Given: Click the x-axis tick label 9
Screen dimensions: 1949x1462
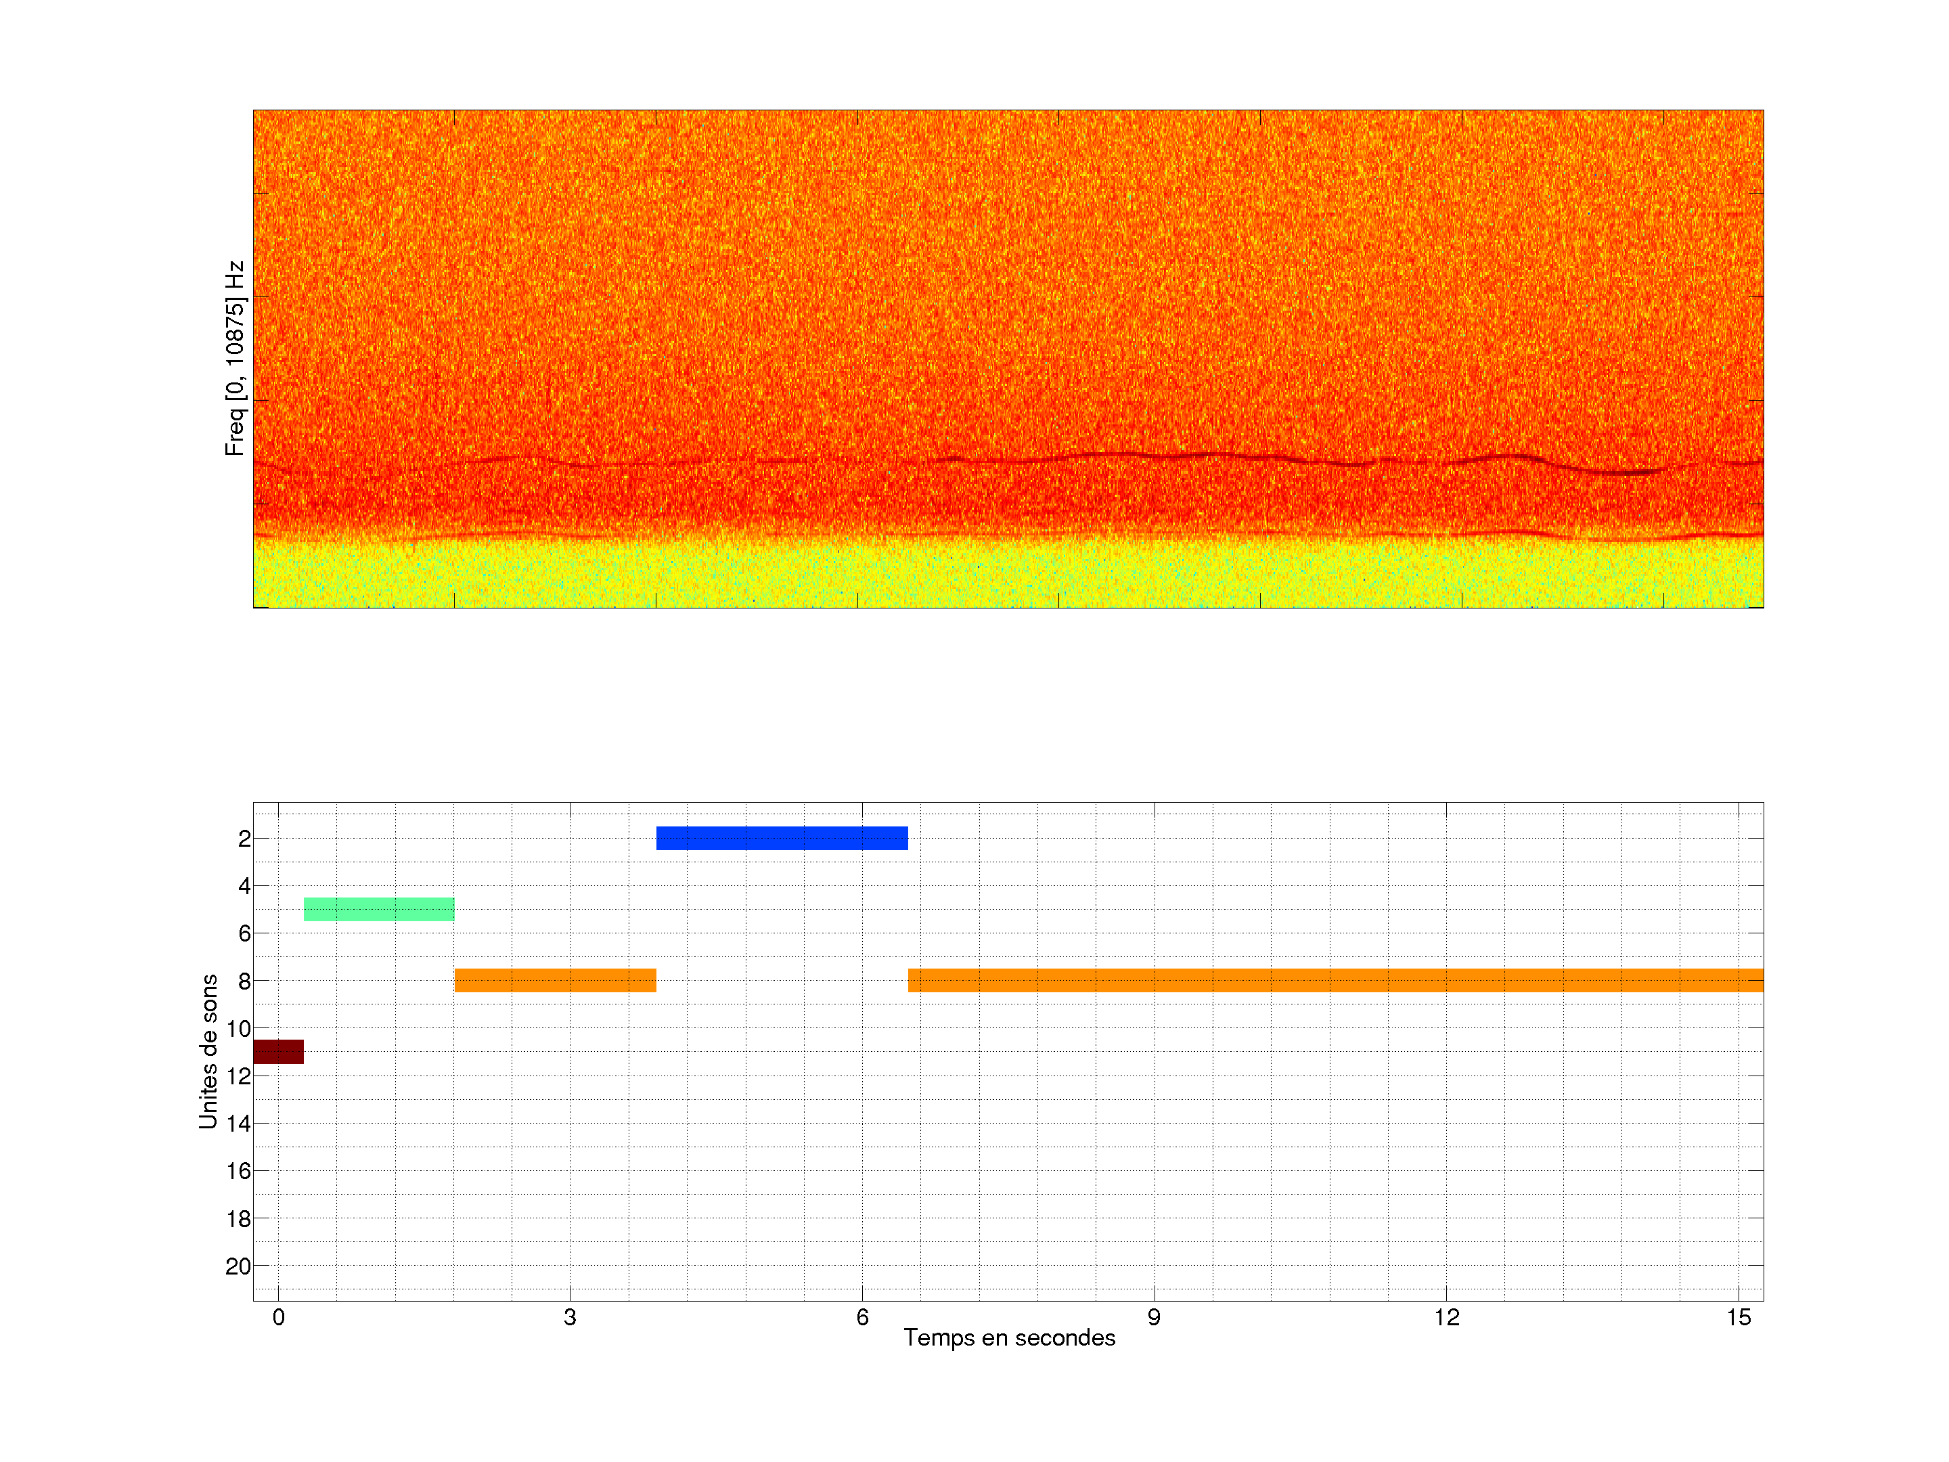Looking at the screenshot, I should tap(1153, 1317).
